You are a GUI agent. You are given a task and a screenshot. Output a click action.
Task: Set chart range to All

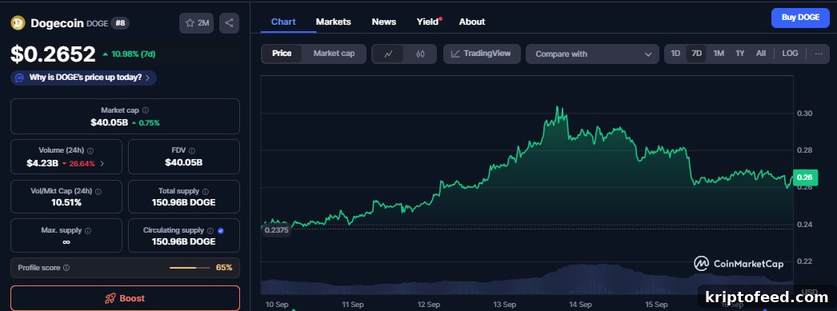pos(761,54)
